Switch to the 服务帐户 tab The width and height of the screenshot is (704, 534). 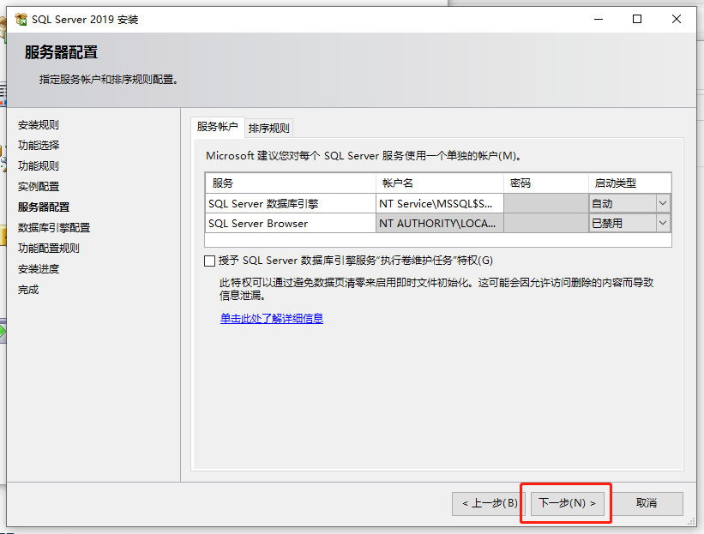pyautogui.click(x=217, y=127)
